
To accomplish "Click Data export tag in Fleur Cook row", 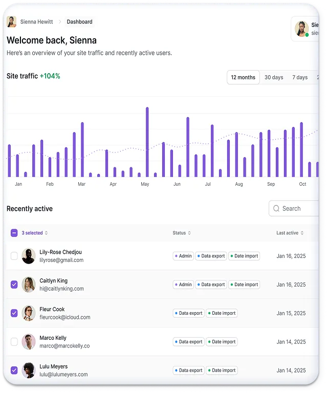I will pos(189,313).
